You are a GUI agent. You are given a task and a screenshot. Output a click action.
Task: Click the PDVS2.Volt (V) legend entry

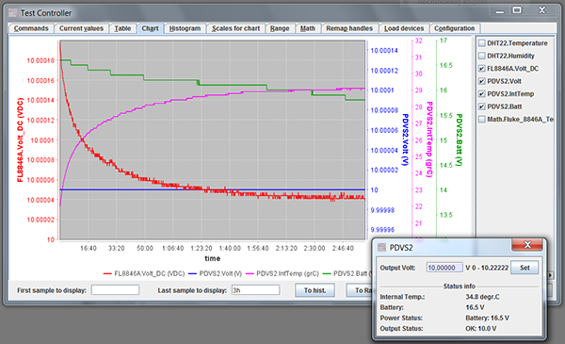(x=215, y=273)
